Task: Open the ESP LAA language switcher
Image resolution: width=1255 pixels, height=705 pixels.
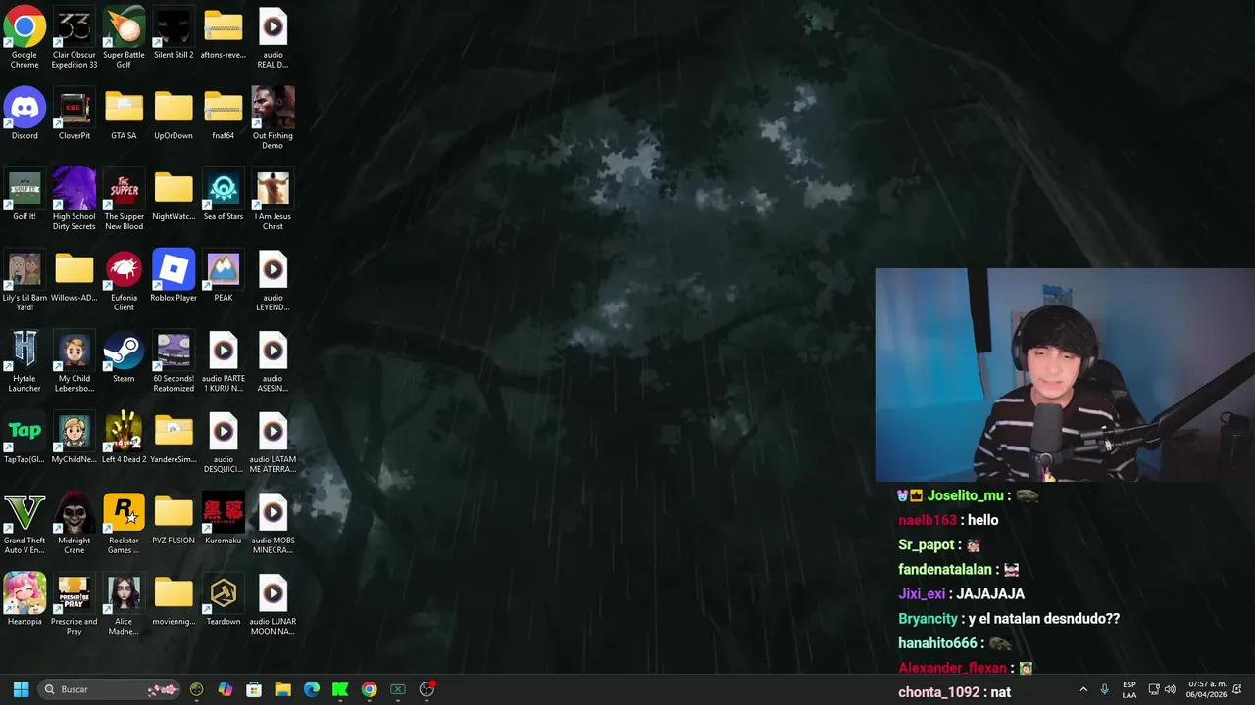Action: pos(1129,689)
